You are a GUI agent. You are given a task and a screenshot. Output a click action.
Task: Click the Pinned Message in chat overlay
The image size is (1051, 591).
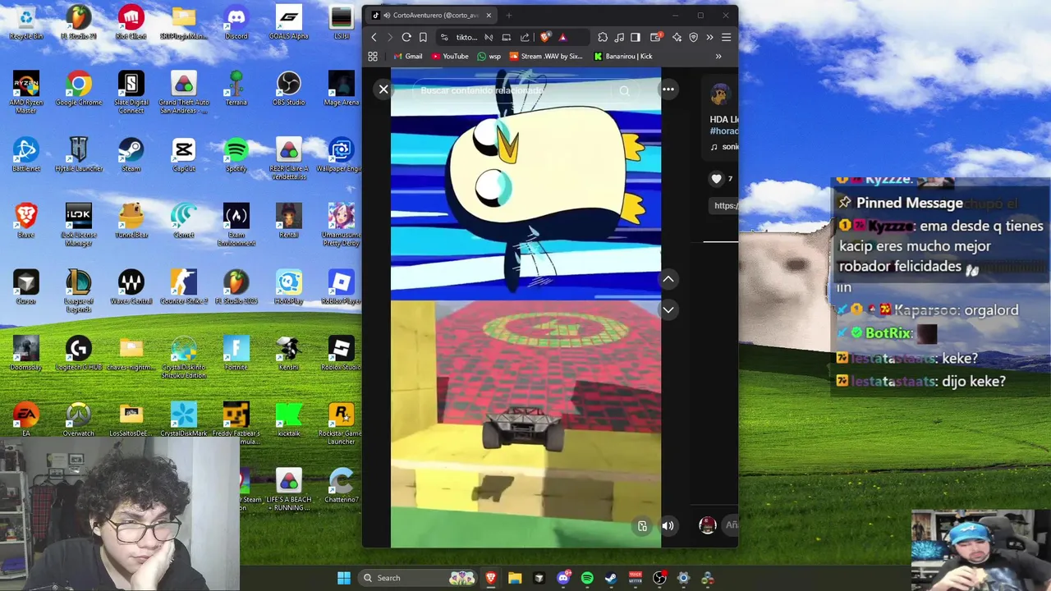(x=940, y=234)
